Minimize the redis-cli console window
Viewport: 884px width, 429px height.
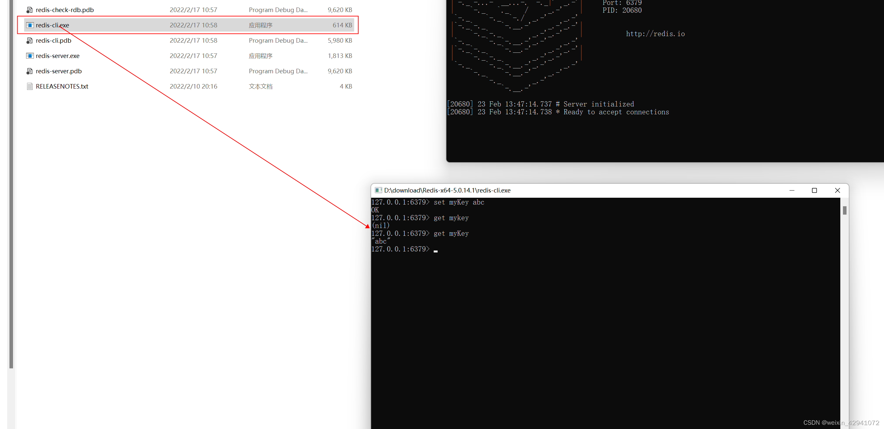792,190
